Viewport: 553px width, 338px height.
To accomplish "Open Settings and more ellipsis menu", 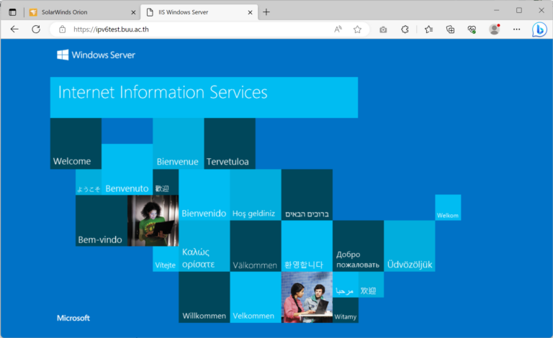I will 516,29.
